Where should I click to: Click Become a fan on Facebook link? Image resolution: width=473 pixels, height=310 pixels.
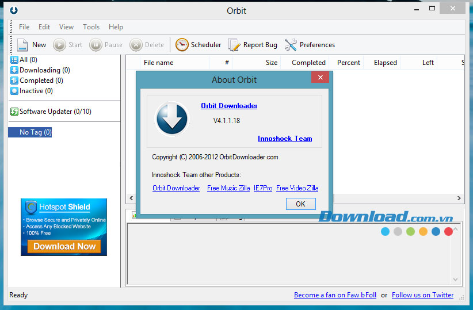pyautogui.click(x=335, y=295)
